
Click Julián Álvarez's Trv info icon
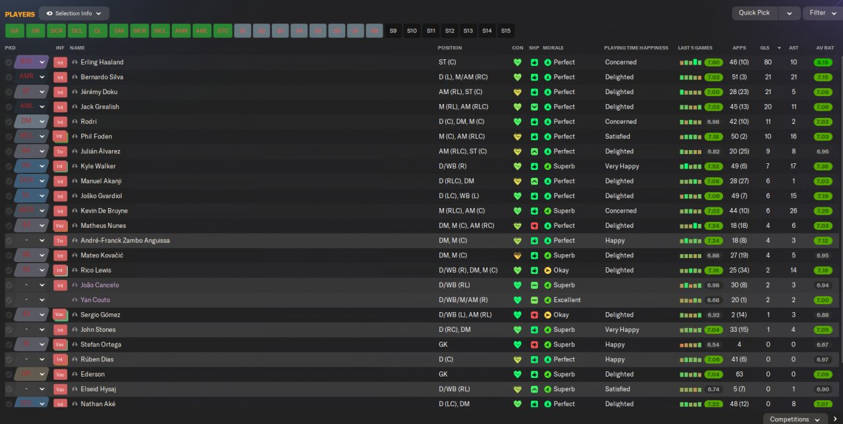pyautogui.click(x=60, y=151)
